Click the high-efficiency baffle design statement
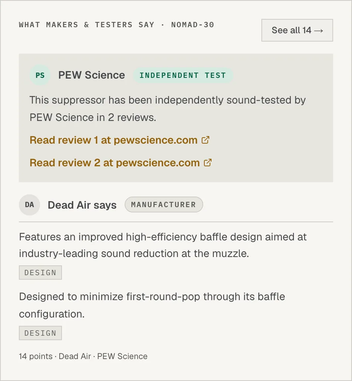352x381 pixels. 163,245
